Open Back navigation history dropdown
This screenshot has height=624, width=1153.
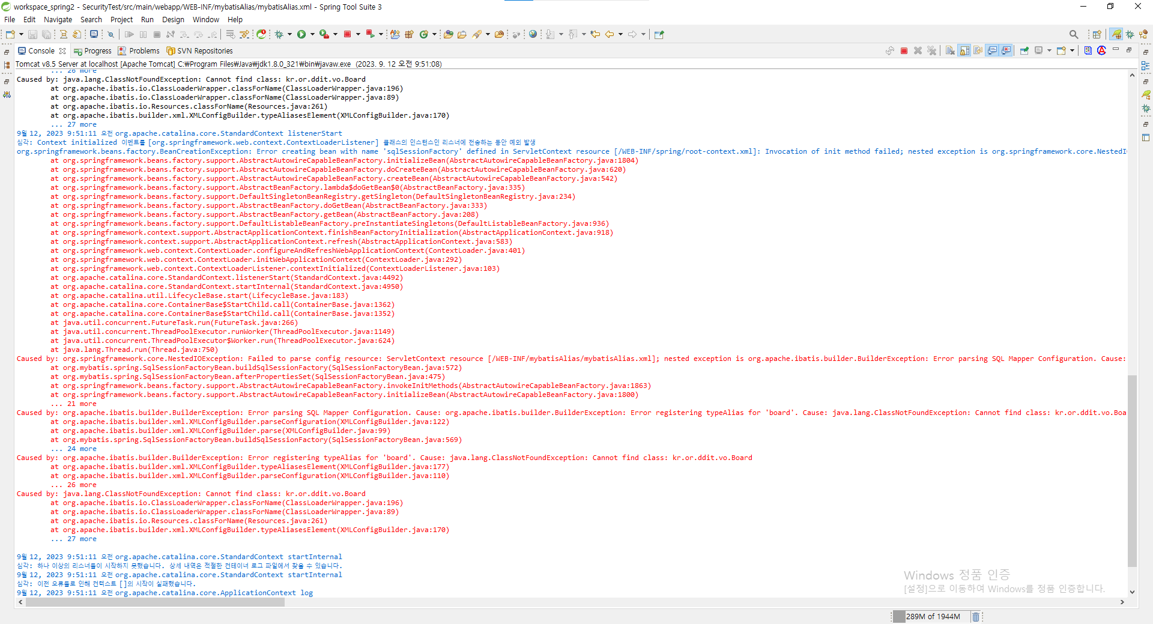tap(620, 34)
